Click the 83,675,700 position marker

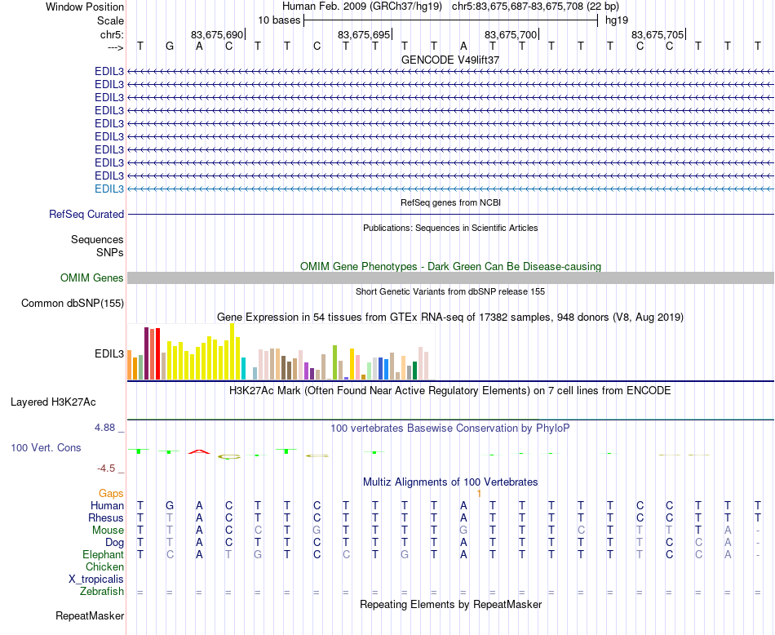point(511,34)
